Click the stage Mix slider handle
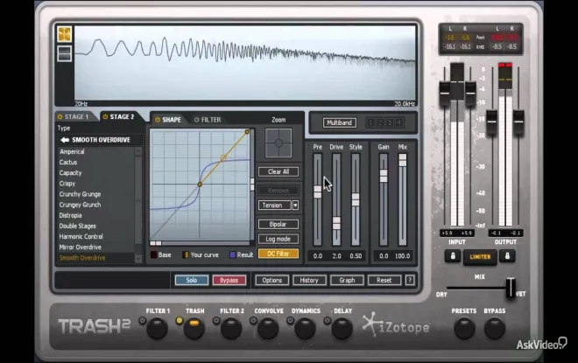Image resolution: width=578 pixels, height=363 pixels. 403,160
